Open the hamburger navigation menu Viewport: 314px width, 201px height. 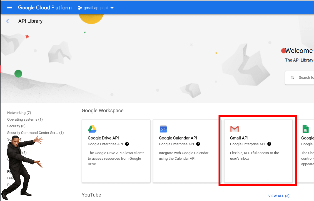coord(9,7)
